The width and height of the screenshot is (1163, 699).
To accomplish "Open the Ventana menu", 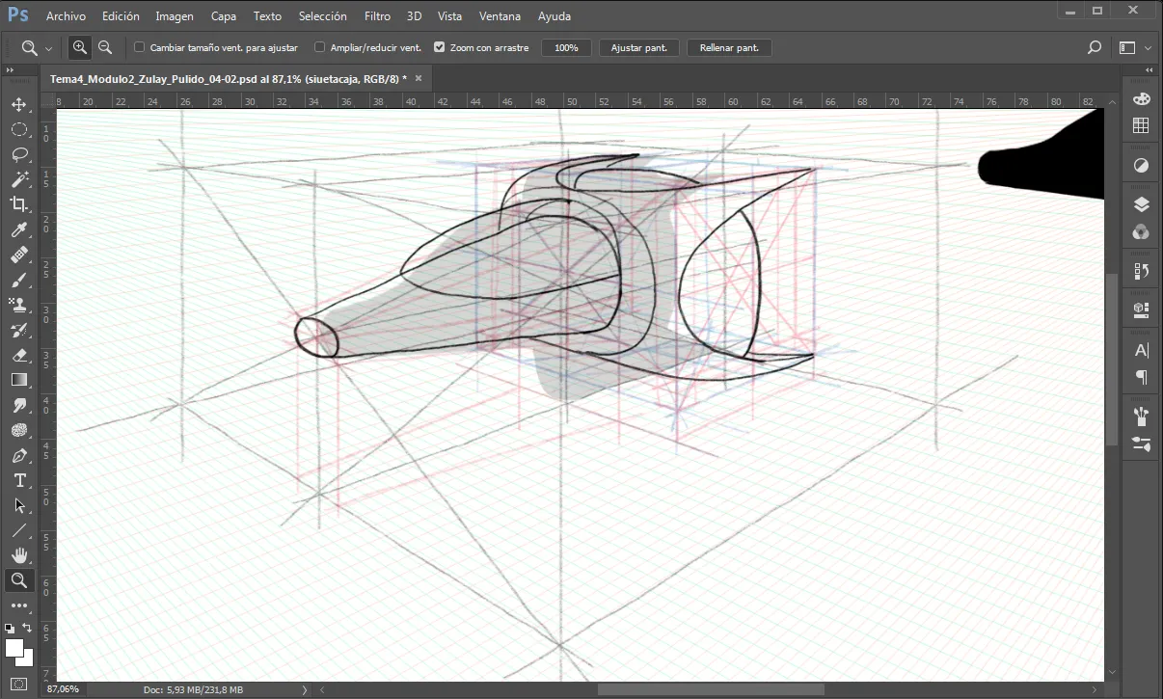I will (500, 16).
